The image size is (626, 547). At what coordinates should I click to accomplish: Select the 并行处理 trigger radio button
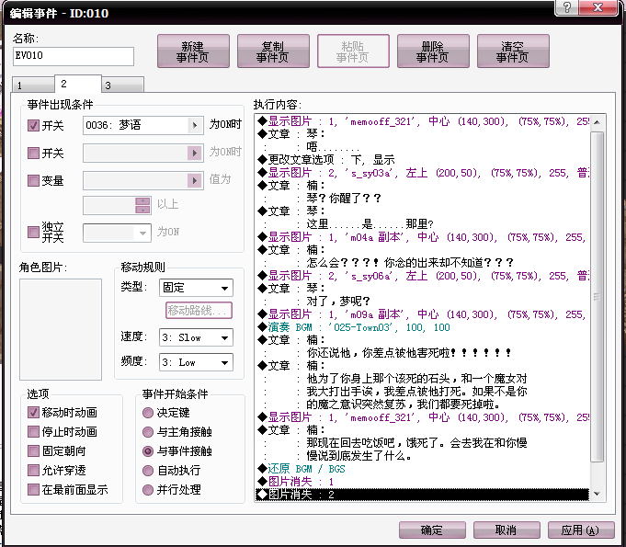148,489
